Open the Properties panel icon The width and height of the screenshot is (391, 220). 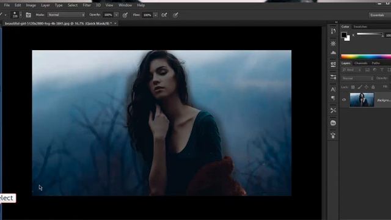click(x=333, y=64)
